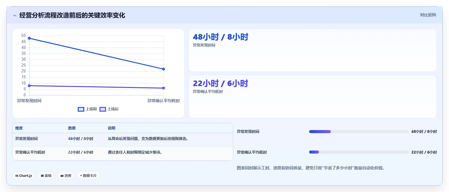Click the 异常确认平均耗时 label beside progress bar
The height and width of the screenshot is (192, 449).
(252, 152)
